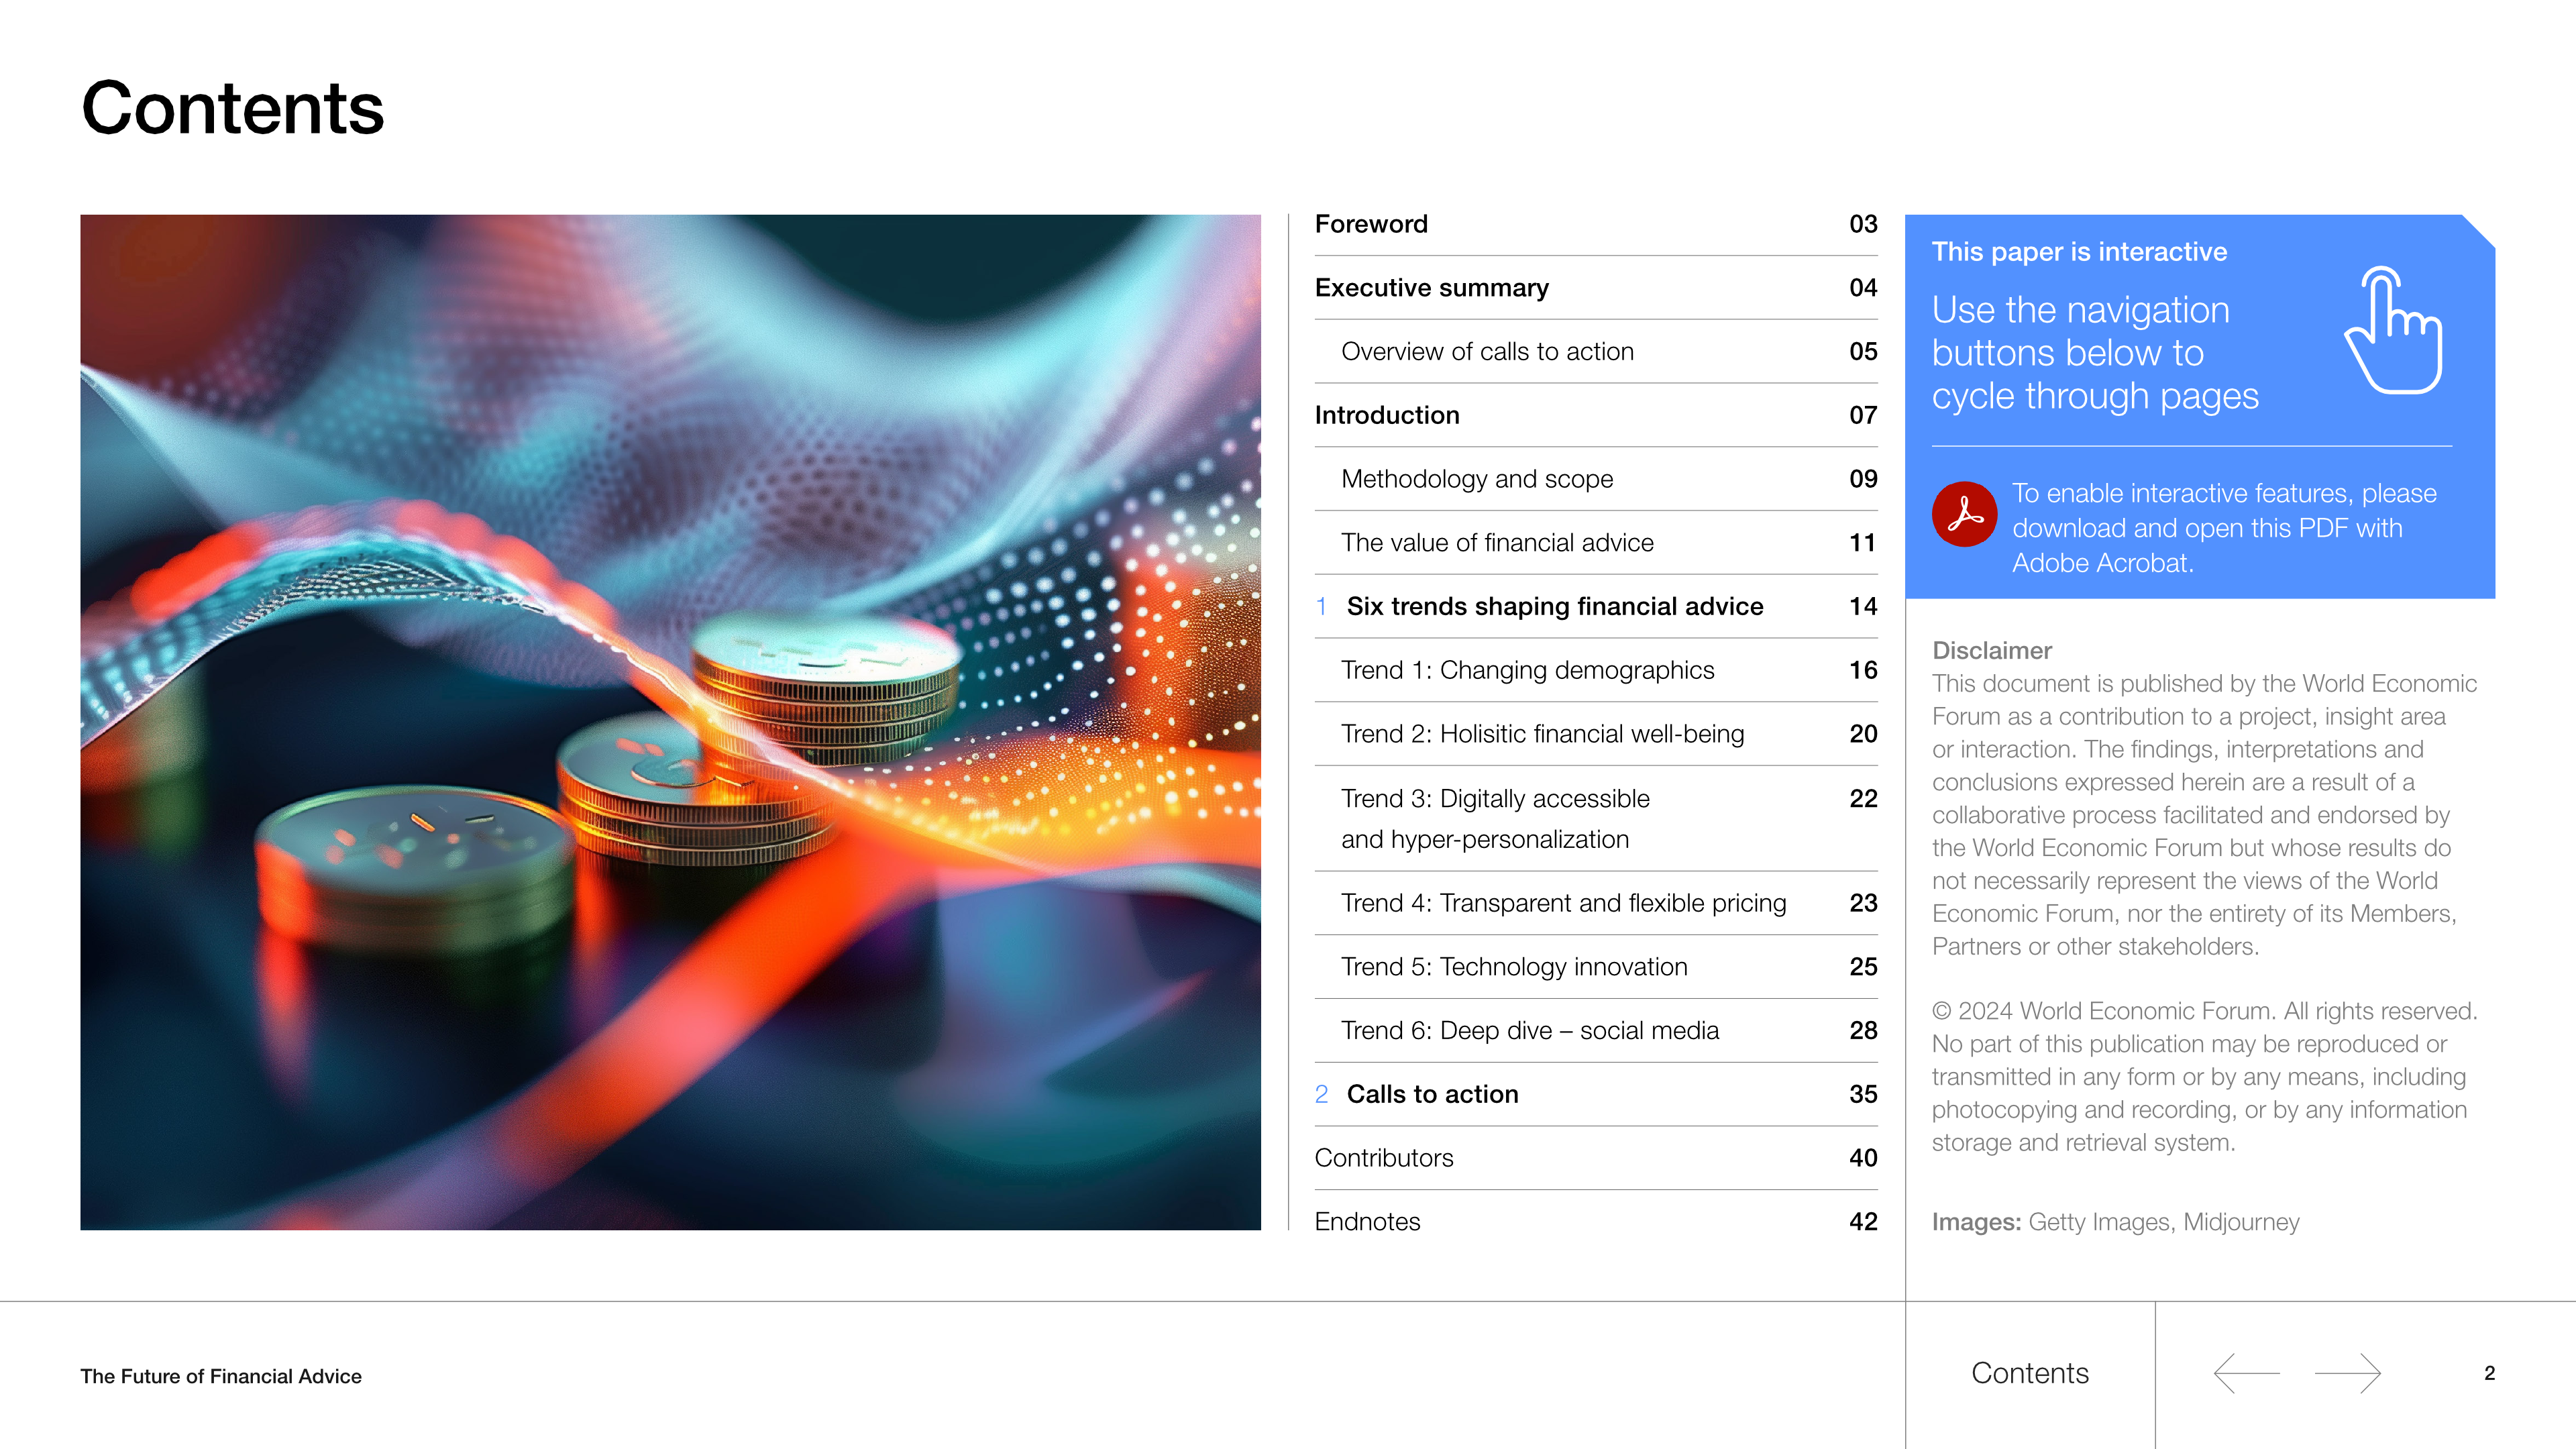Go to Trend 6: Deep dive social media

(x=1596, y=1030)
